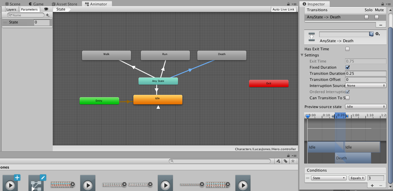The height and width of the screenshot is (191, 393).
Task: Select the Run state node
Action: click(165, 55)
